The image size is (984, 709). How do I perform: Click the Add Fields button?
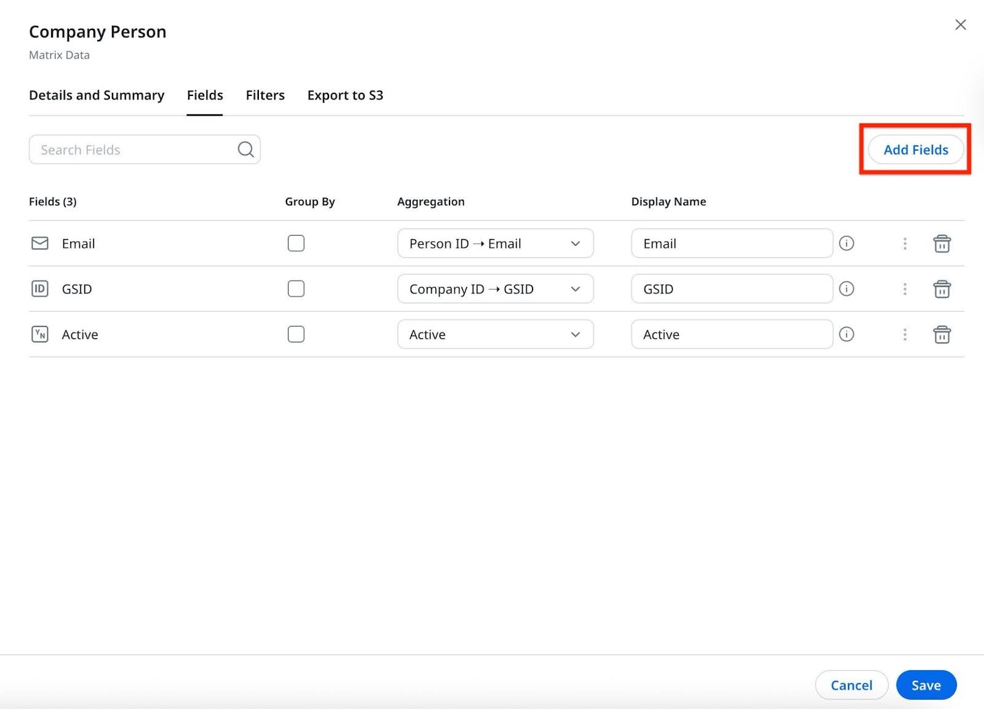pos(915,149)
